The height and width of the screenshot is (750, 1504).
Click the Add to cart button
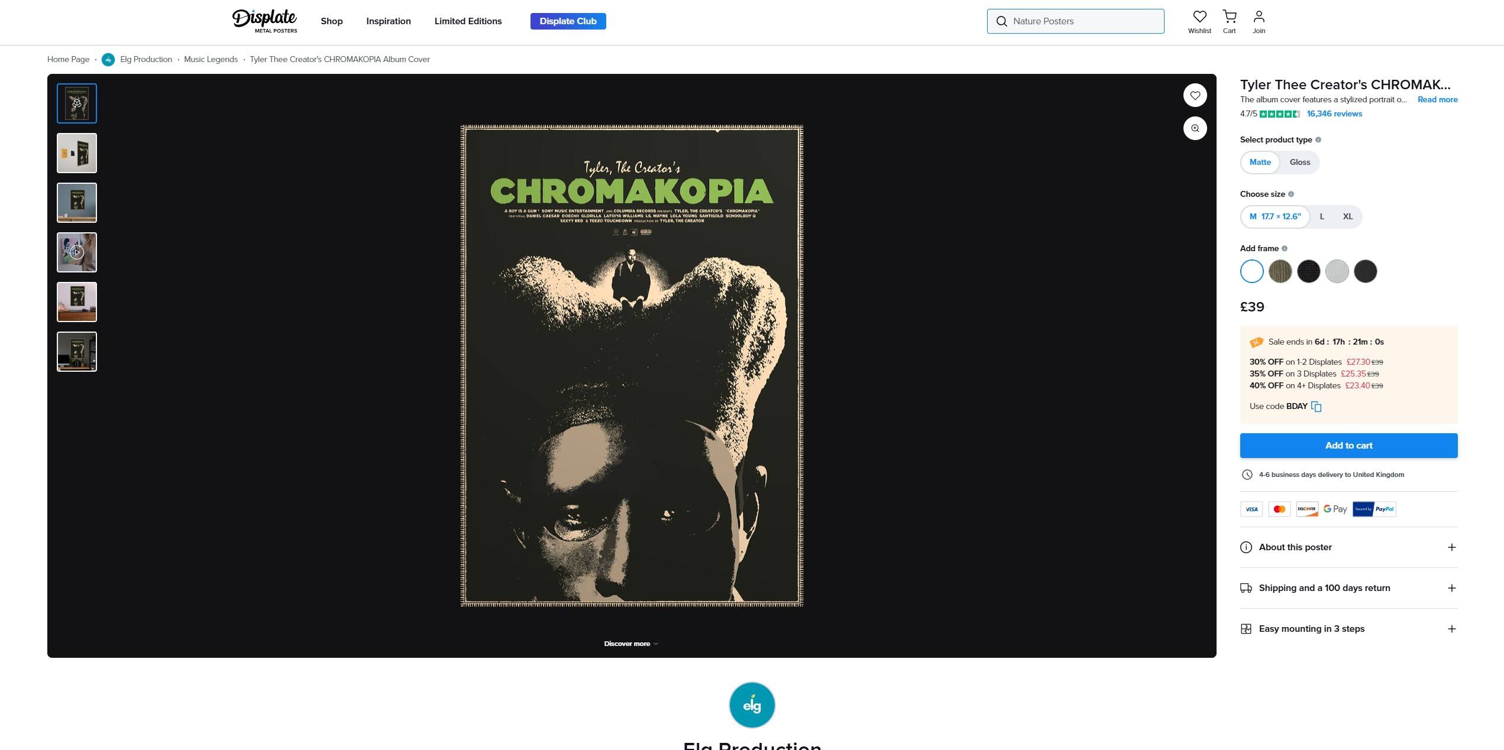pyautogui.click(x=1348, y=446)
